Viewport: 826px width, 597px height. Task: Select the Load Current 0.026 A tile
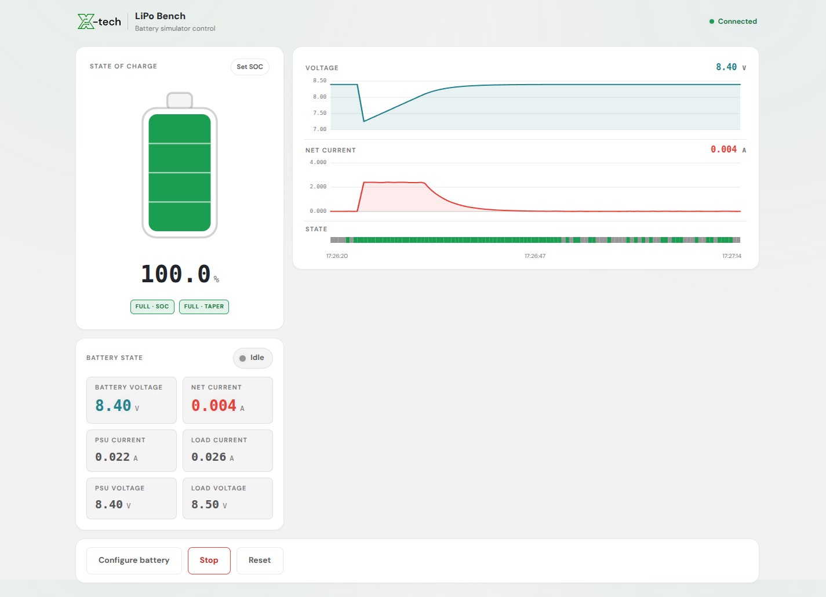click(228, 450)
